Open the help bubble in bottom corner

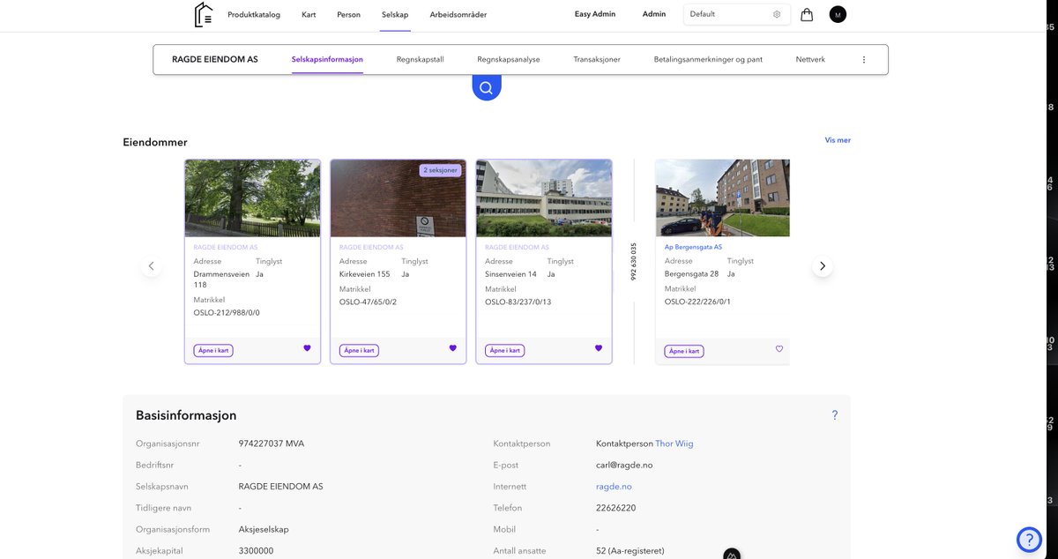(1029, 539)
